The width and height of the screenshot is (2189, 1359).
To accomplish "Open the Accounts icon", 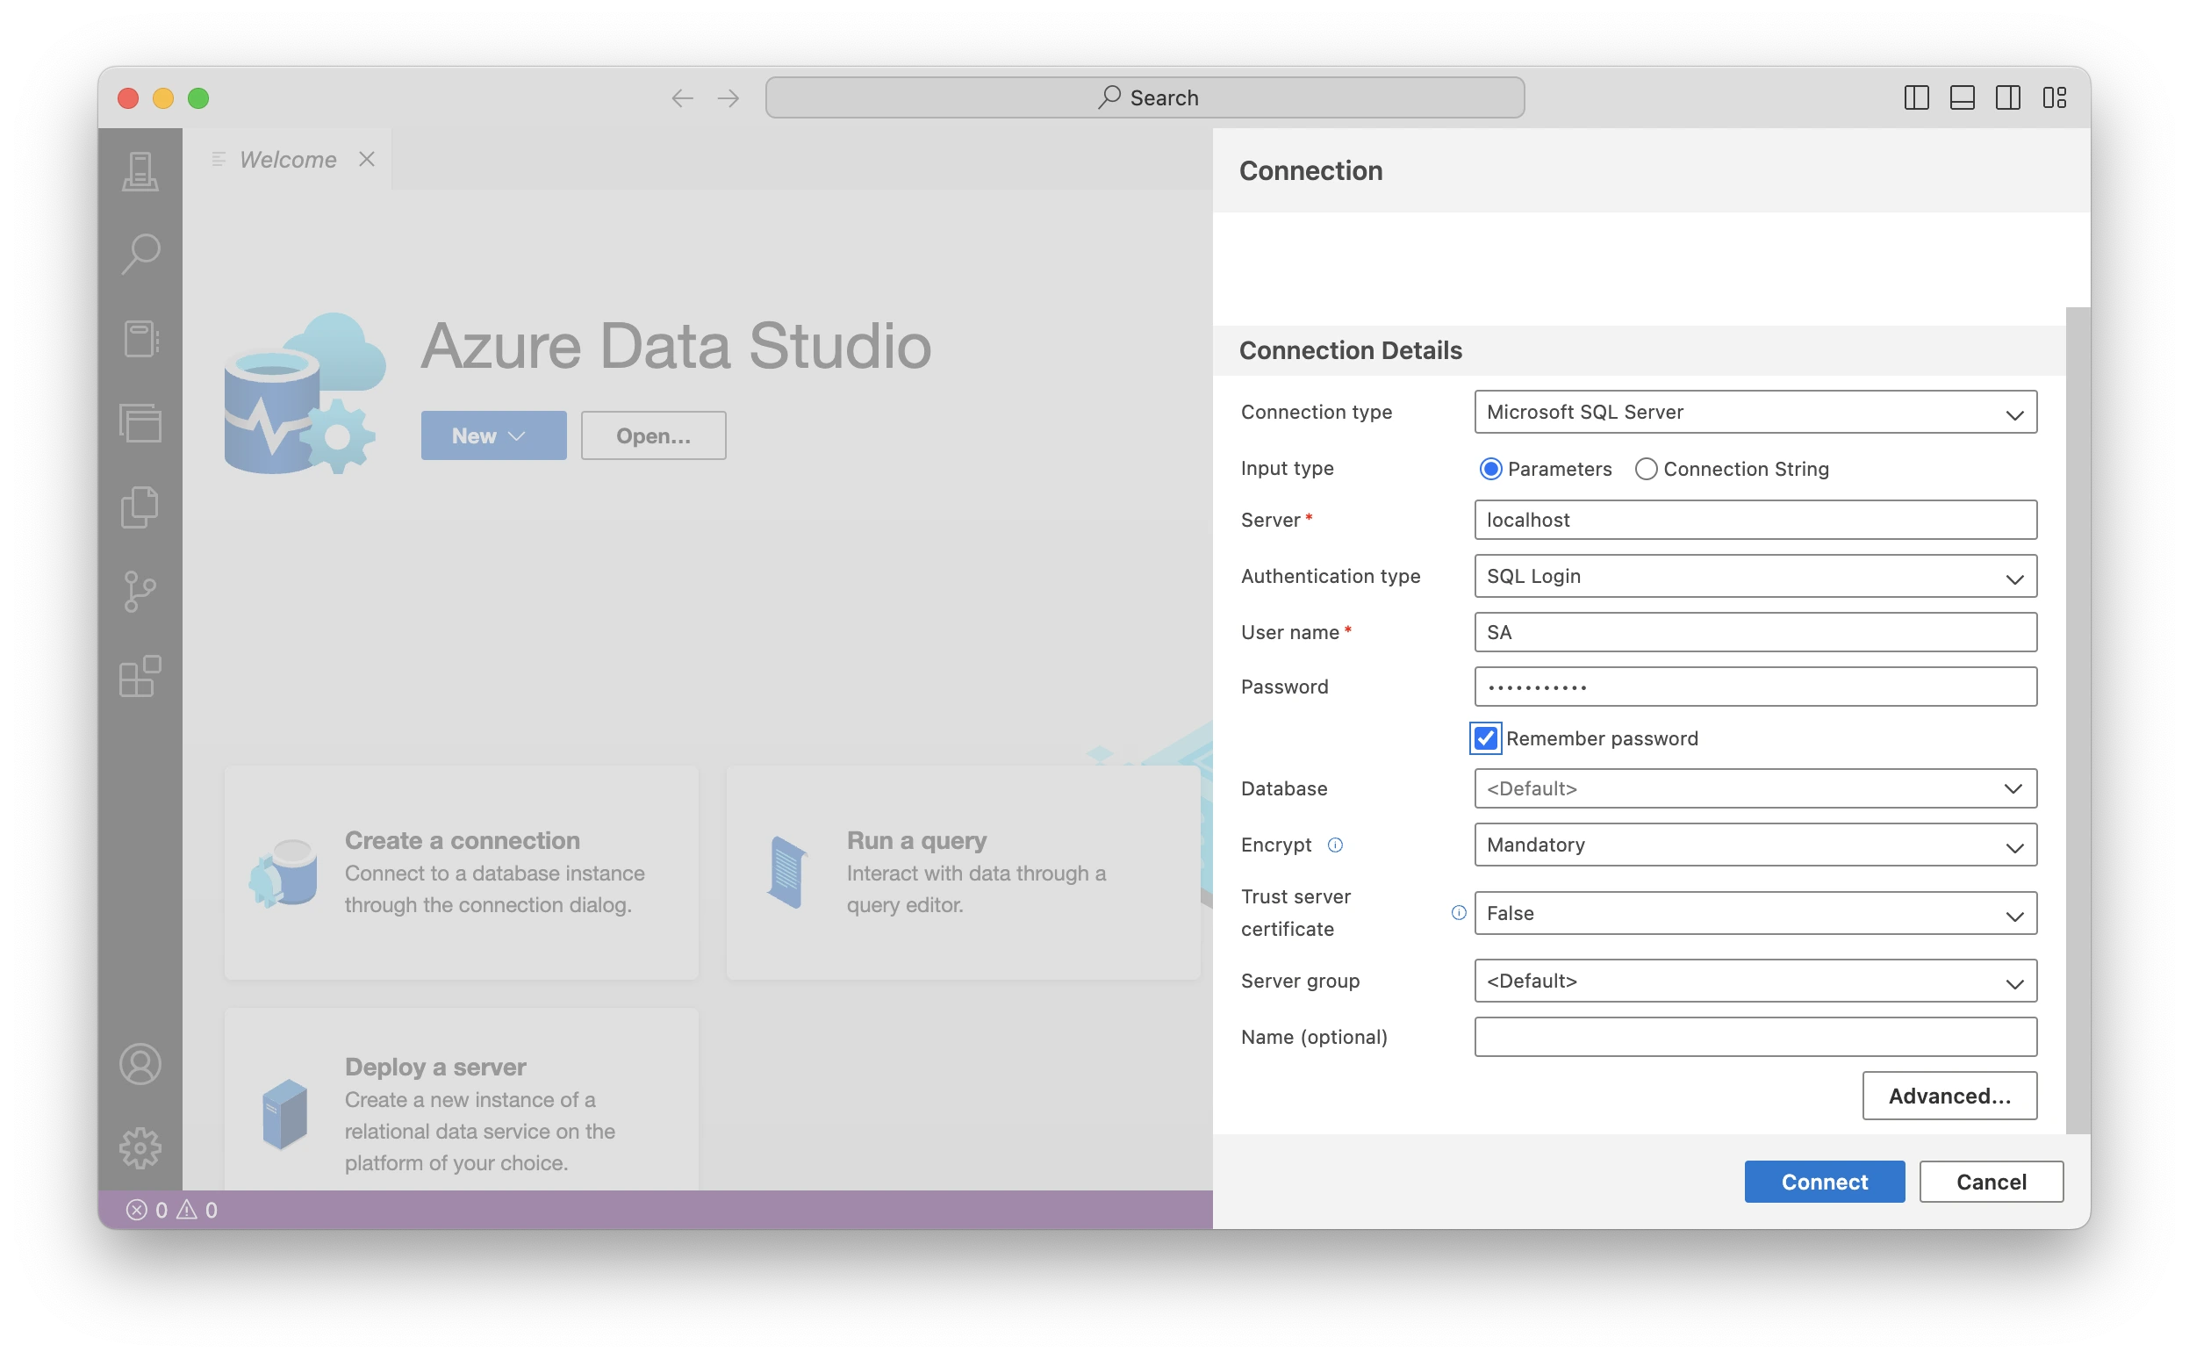I will (x=140, y=1065).
